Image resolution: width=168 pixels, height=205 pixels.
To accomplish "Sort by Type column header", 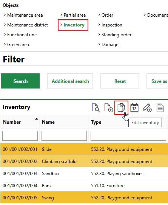I will (x=96, y=122).
